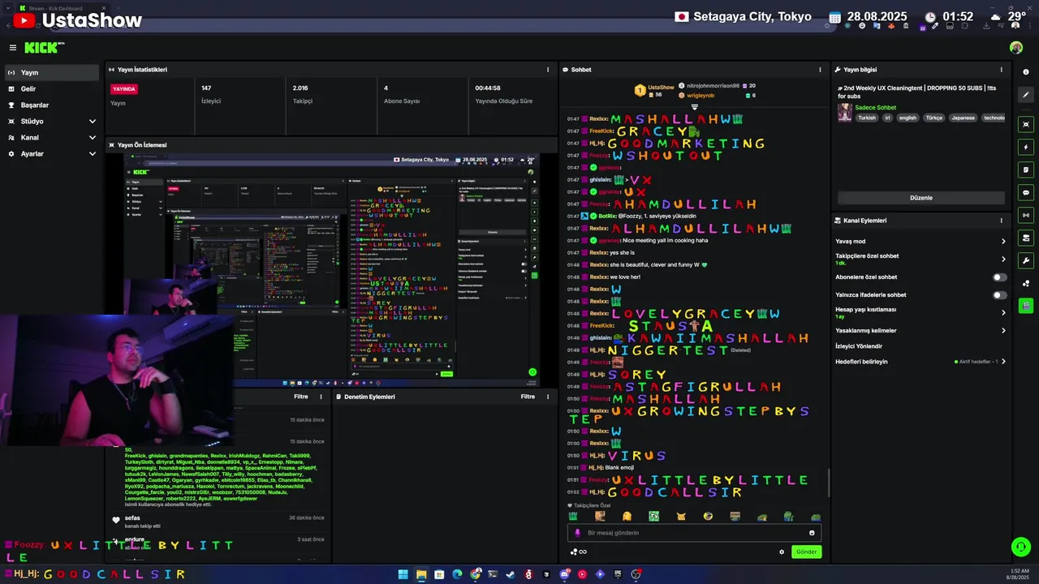Click the filled green icon in right sidebar

pyautogui.click(x=1026, y=306)
